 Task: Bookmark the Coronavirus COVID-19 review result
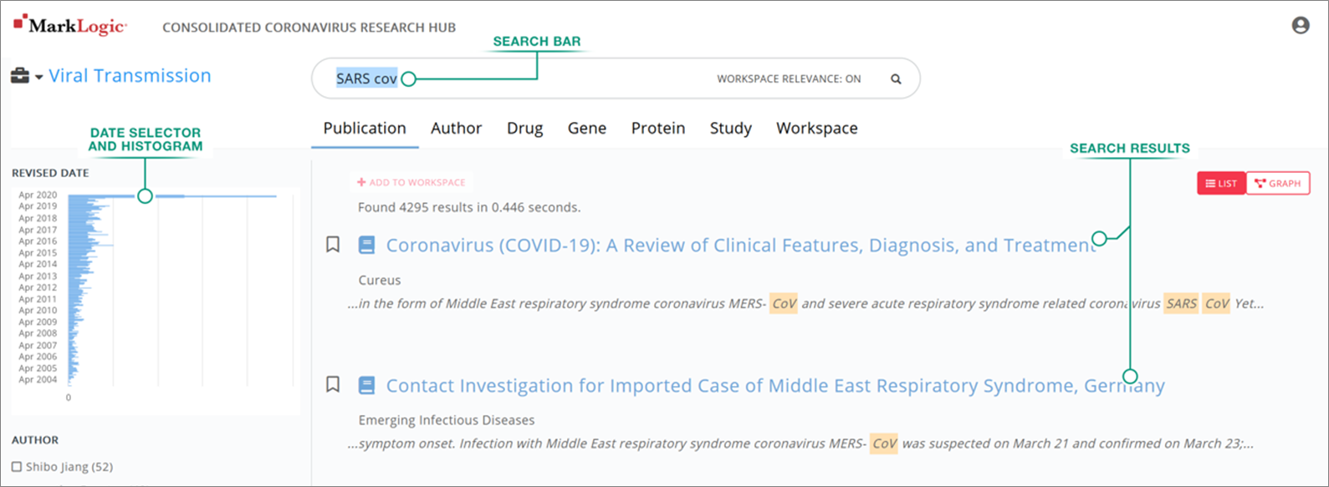point(333,244)
